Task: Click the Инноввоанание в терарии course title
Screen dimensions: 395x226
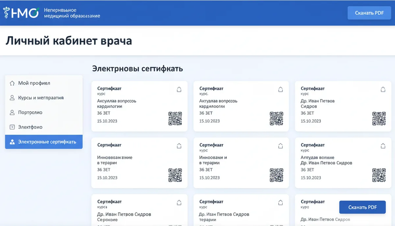Action: (x=115, y=160)
